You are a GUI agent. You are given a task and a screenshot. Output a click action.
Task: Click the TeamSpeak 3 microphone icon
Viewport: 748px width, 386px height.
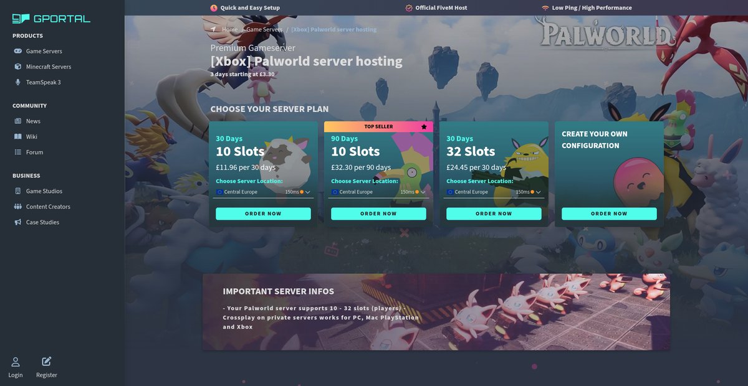[18, 82]
